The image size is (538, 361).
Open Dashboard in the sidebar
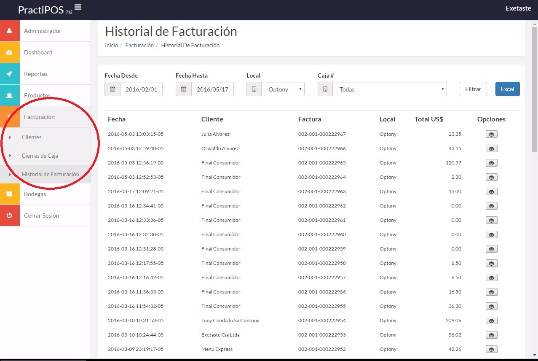(x=45, y=52)
